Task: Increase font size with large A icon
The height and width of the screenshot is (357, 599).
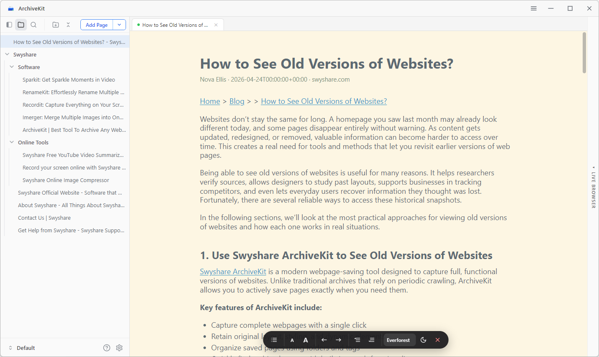Action: 306,340
